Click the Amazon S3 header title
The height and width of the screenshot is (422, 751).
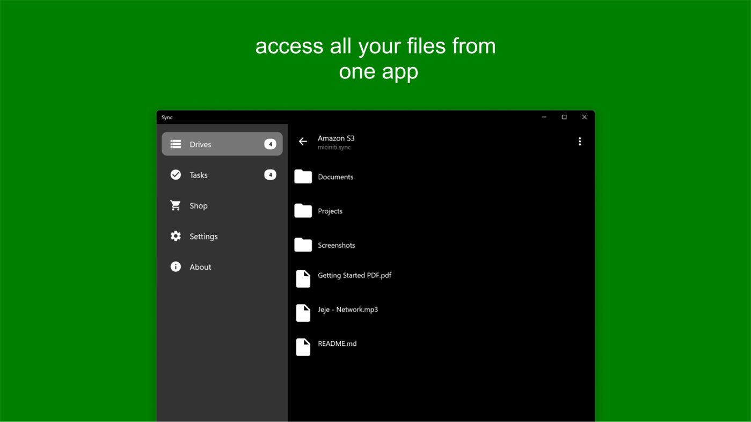[x=336, y=138]
